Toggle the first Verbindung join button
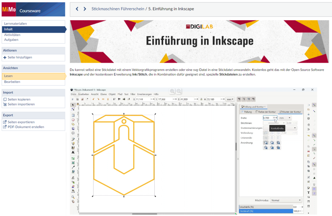Viewport: 332px width, 216px height. click(x=266, y=133)
